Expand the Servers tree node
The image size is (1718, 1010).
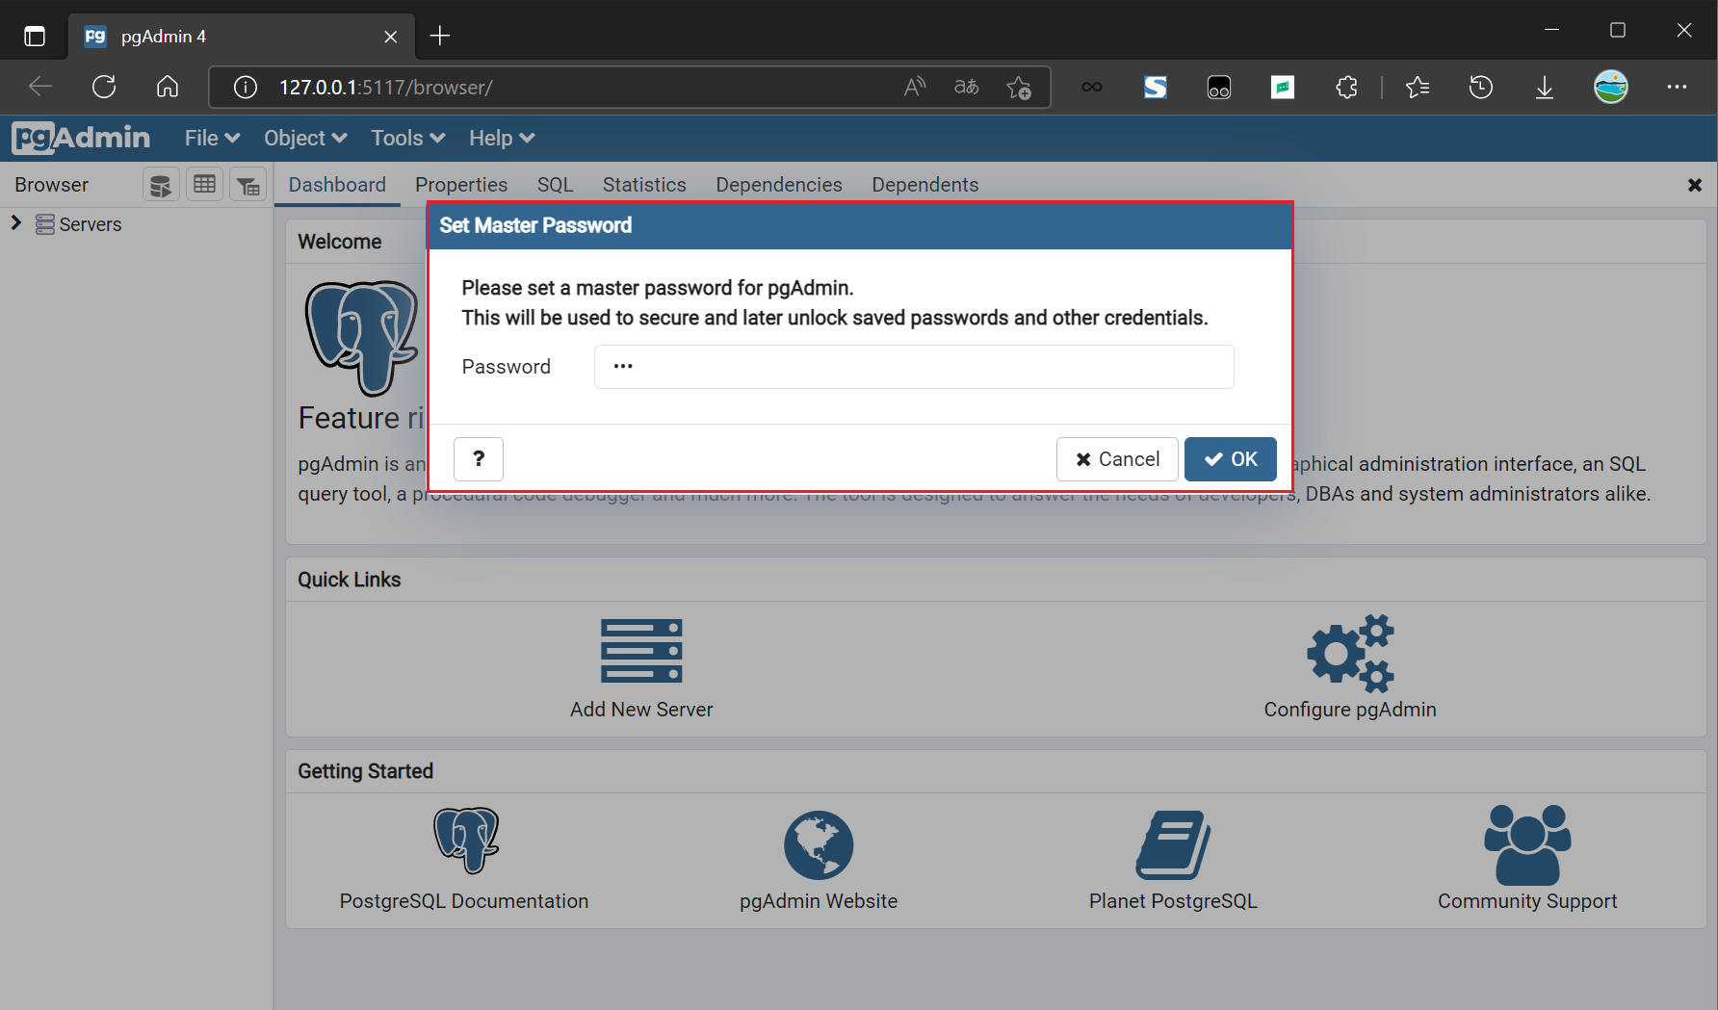tap(16, 223)
